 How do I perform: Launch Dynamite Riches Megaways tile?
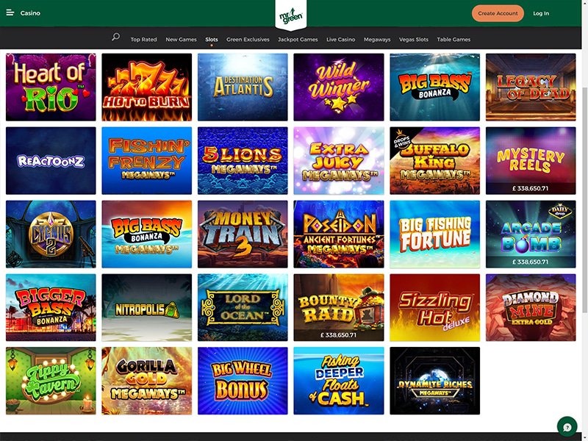pos(434,381)
